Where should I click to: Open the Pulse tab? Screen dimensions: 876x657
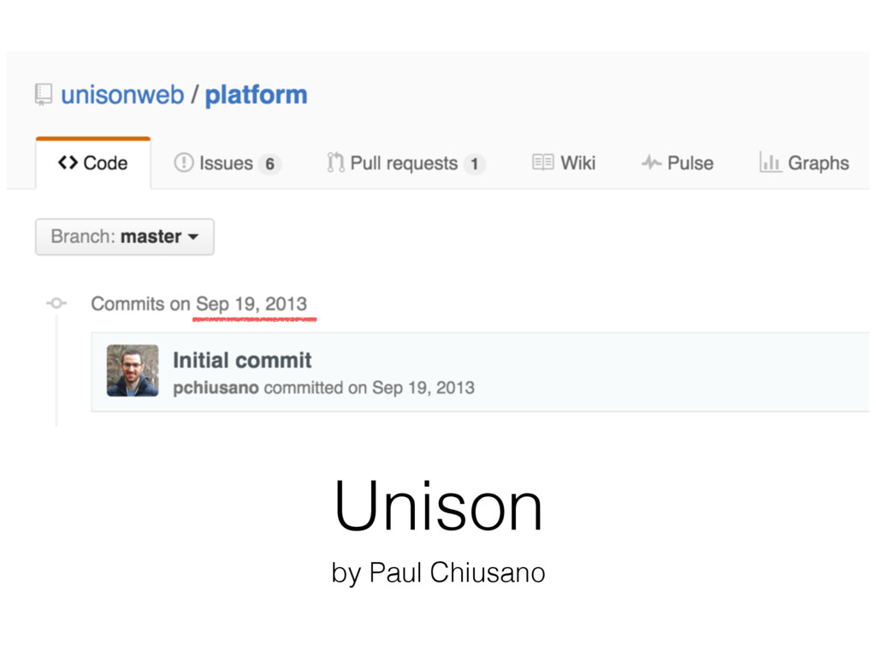click(678, 163)
